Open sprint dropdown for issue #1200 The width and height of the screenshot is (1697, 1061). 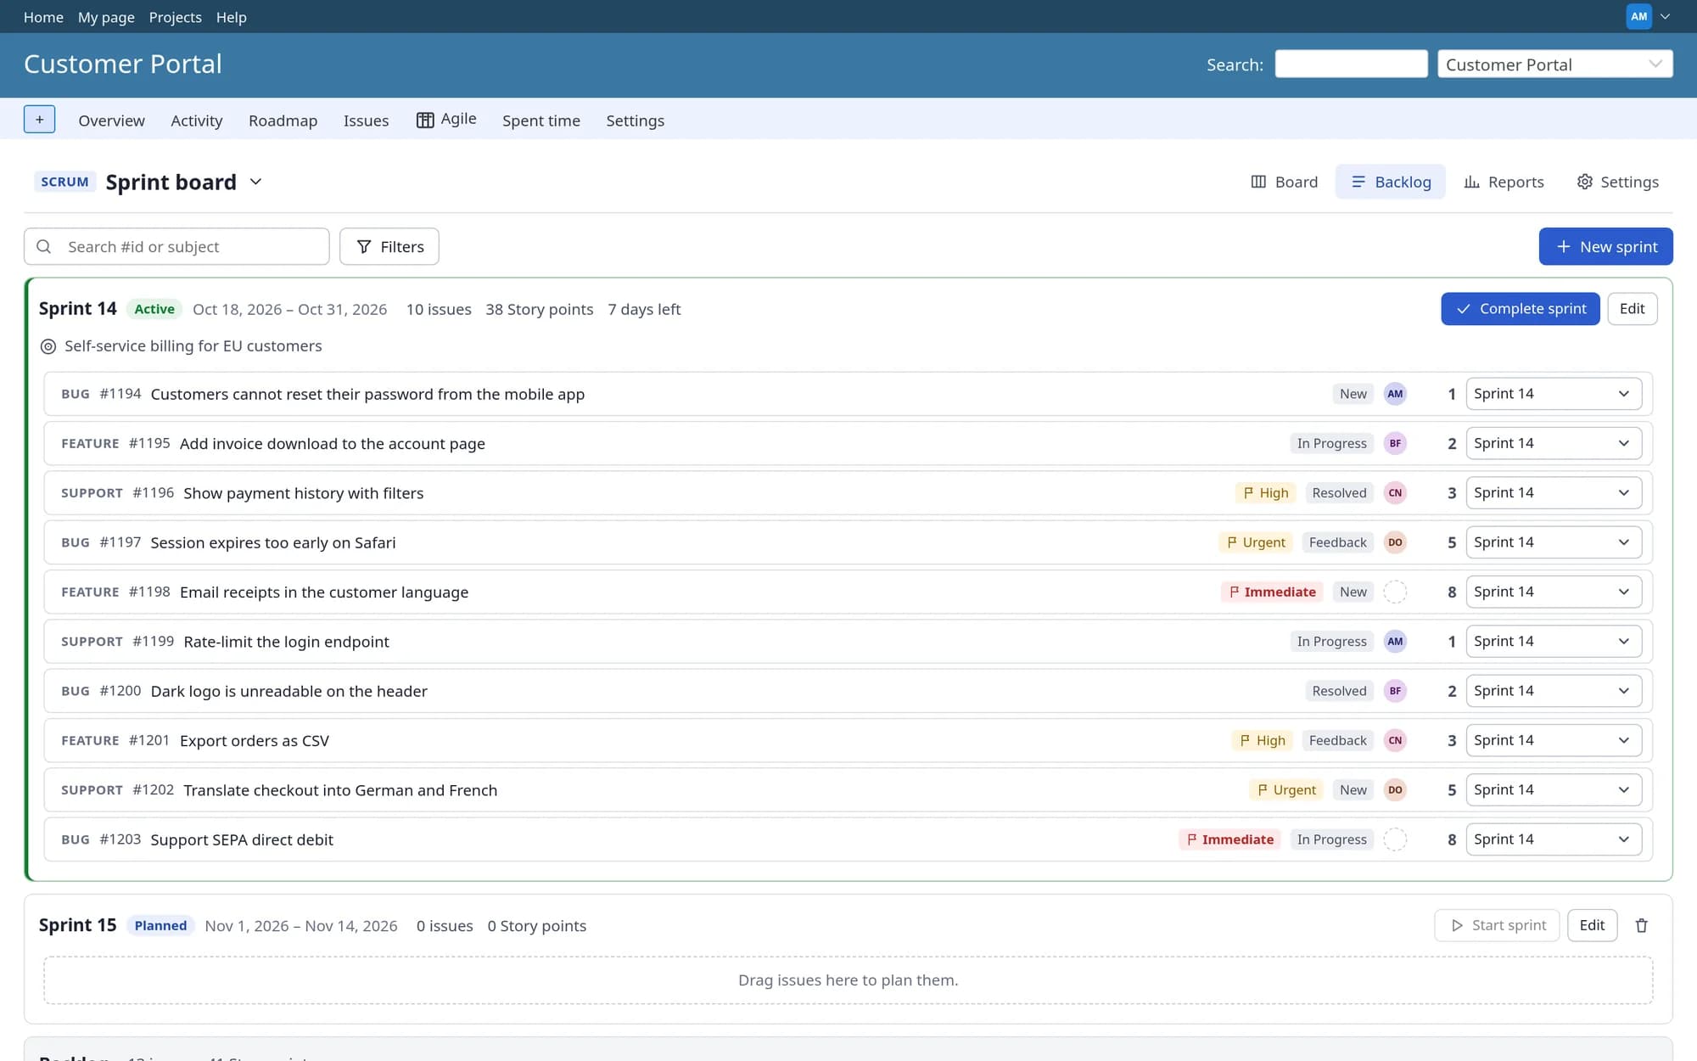pos(1553,691)
